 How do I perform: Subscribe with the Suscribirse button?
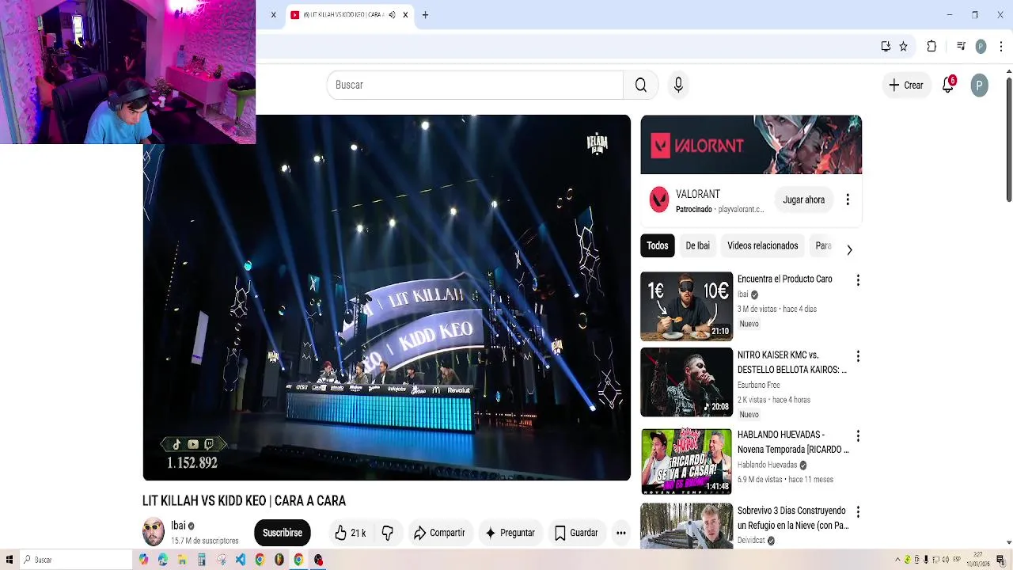tap(283, 533)
